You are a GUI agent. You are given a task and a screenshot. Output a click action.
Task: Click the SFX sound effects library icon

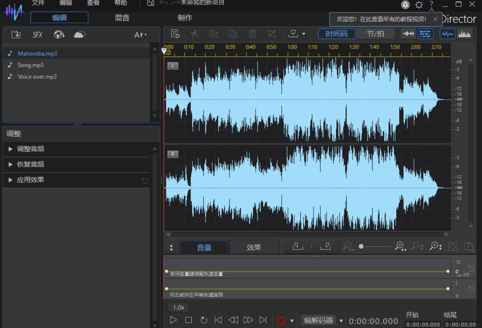(37, 35)
